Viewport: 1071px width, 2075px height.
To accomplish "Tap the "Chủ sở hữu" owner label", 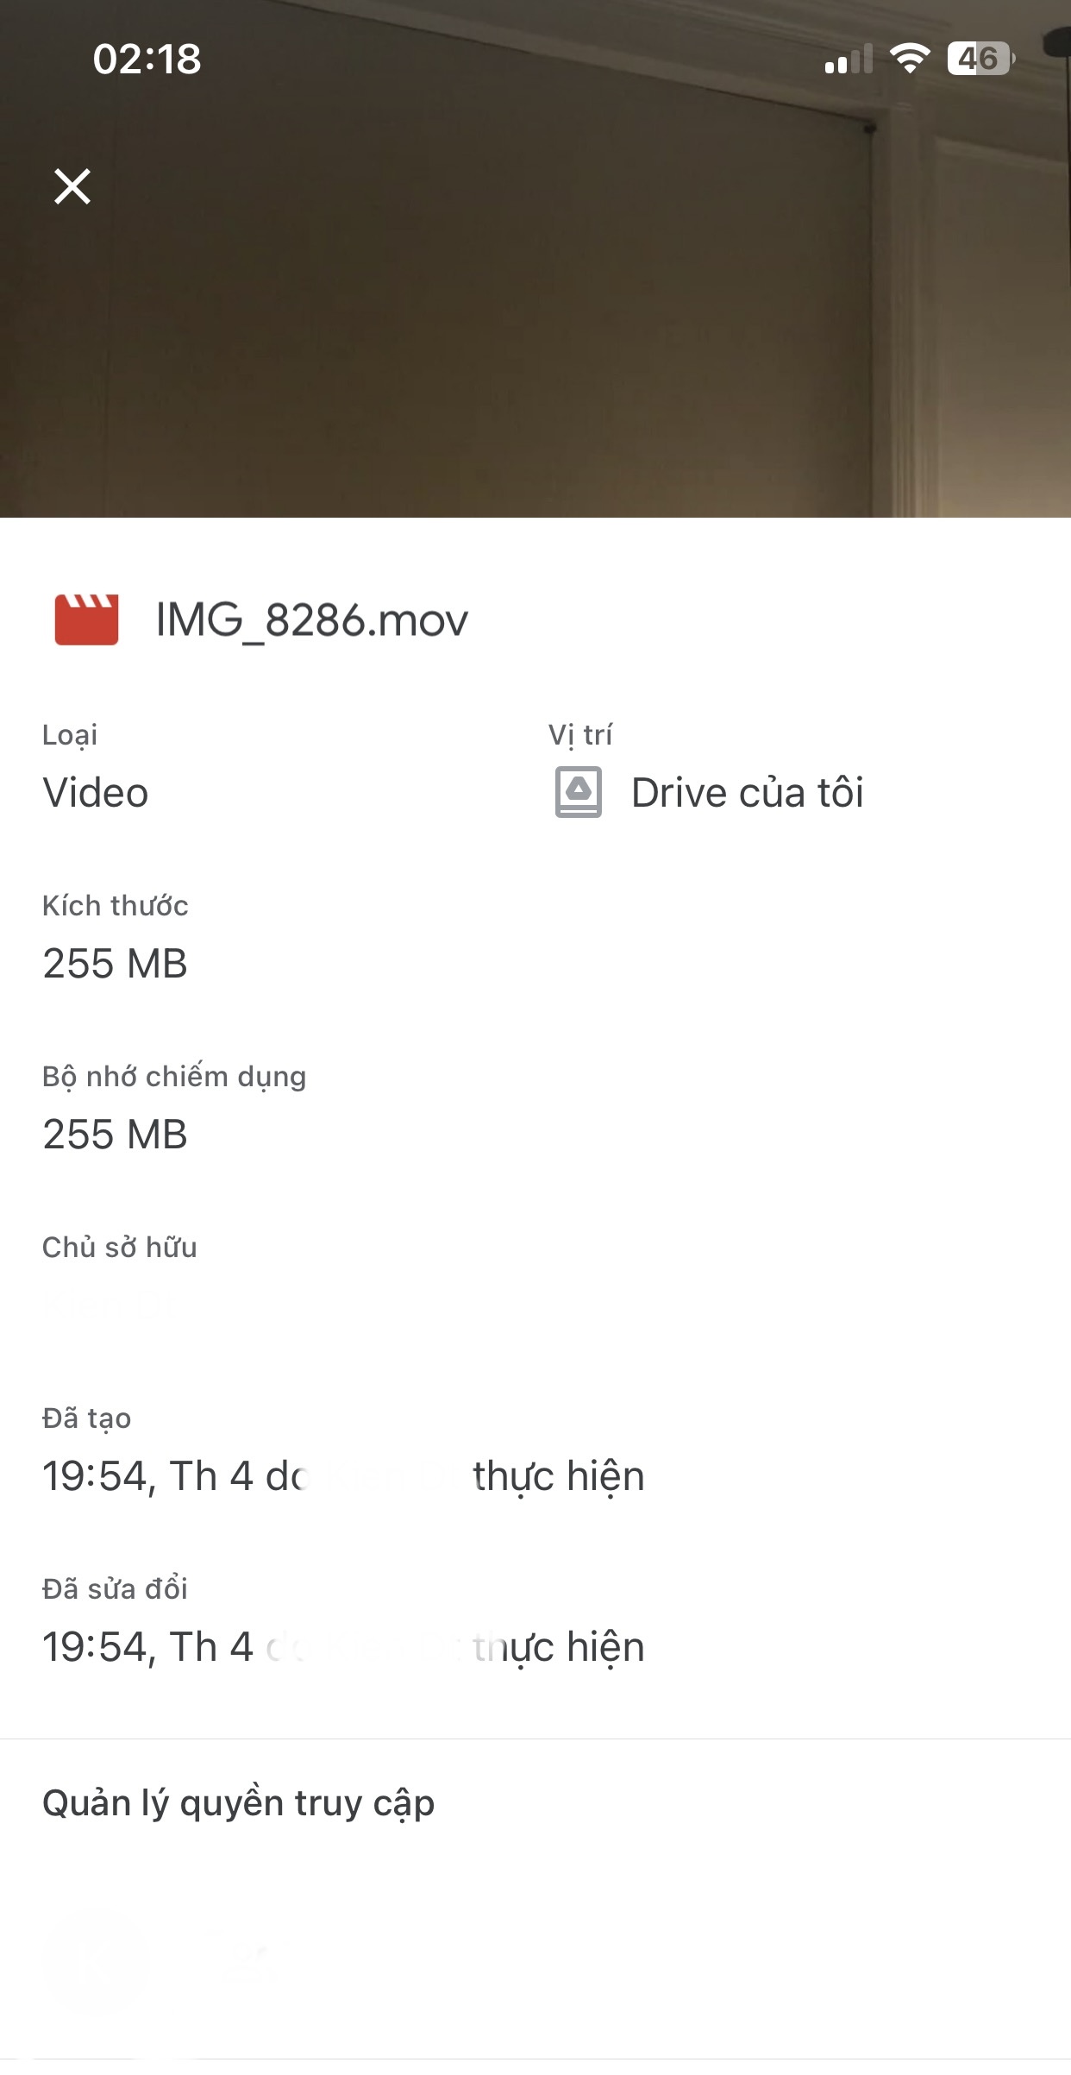I will (120, 1248).
